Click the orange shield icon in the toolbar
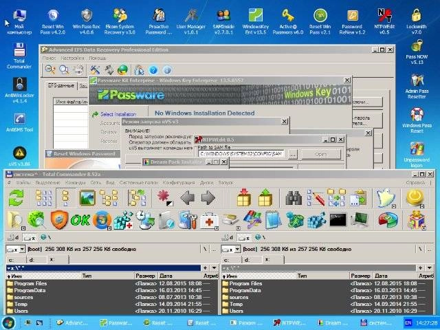 (x=59, y=220)
